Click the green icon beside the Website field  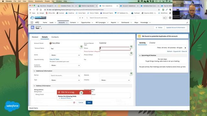131,73
